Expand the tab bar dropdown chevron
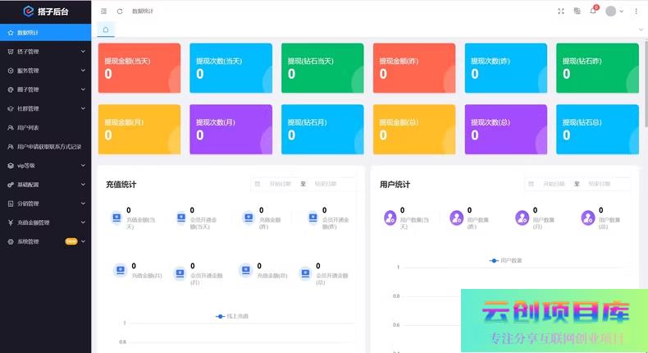The width and height of the screenshot is (648, 353). [x=641, y=30]
